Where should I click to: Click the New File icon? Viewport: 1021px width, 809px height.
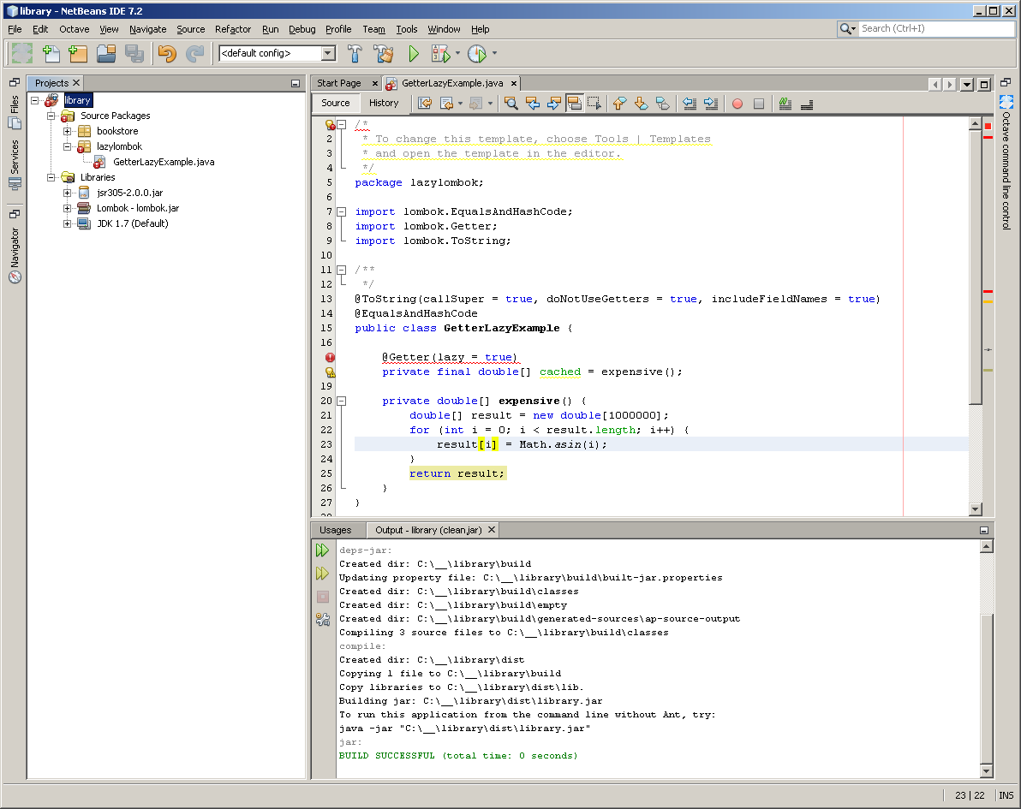coord(51,53)
